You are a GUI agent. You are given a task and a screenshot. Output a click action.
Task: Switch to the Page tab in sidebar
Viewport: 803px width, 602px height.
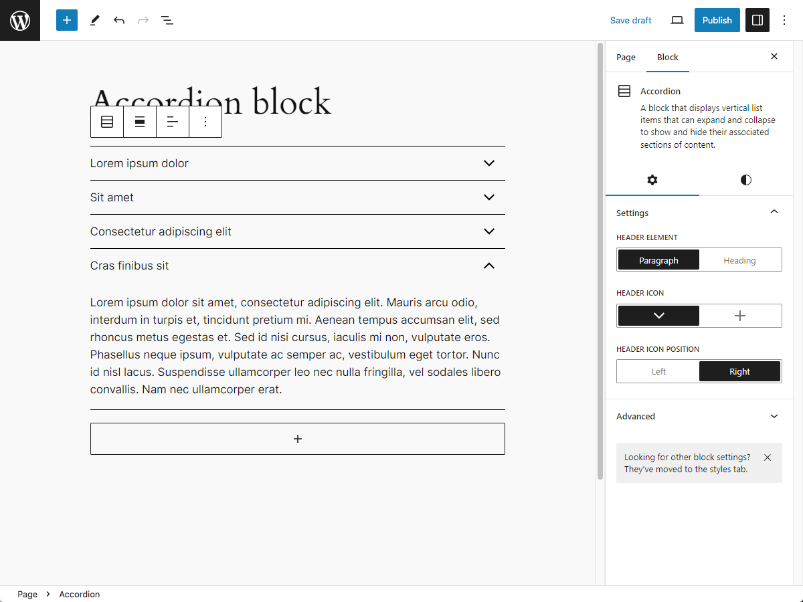[x=626, y=57]
